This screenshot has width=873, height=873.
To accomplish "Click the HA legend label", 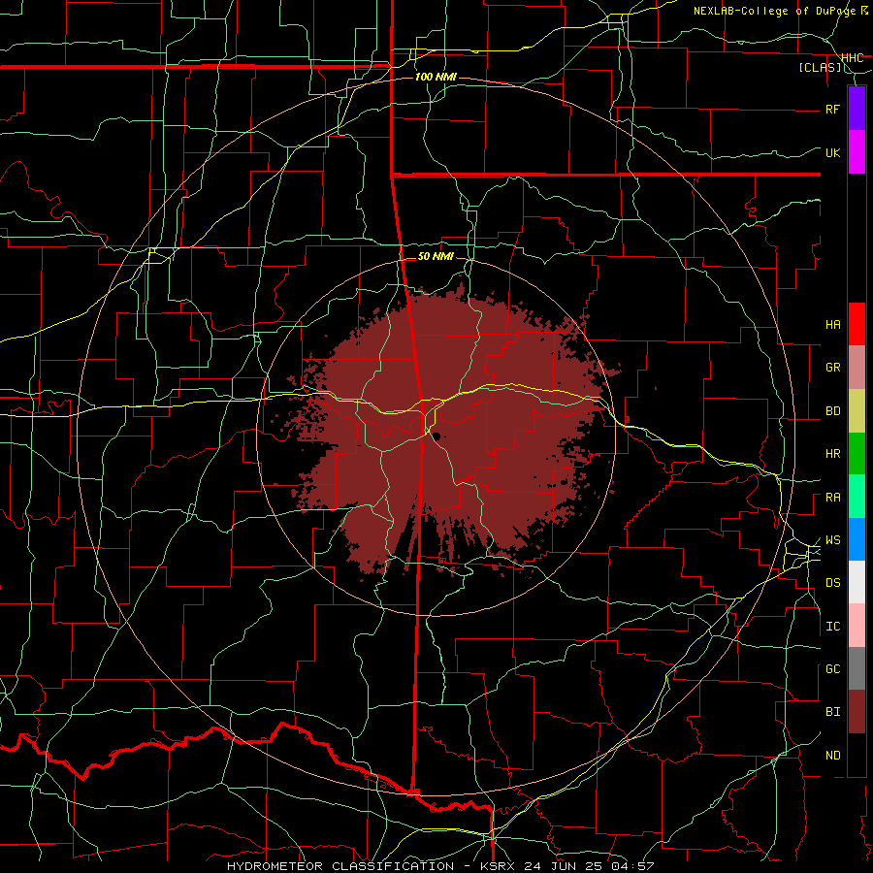I will click(x=832, y=325).
